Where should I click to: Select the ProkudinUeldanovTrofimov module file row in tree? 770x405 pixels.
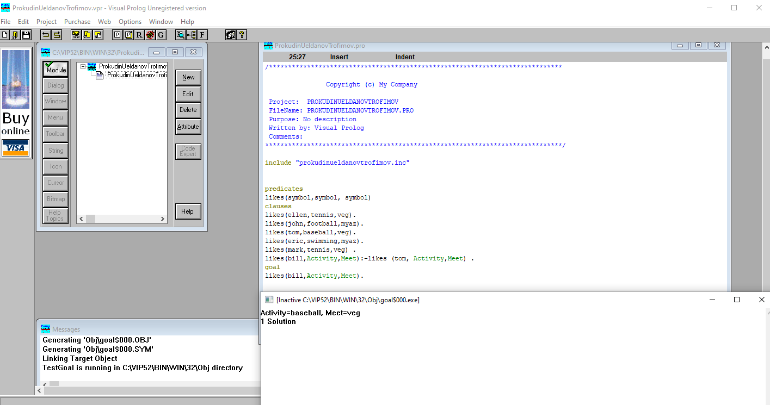click(x=137, y=75)
